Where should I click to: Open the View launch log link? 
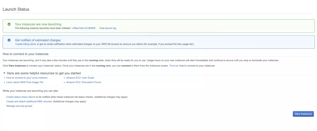tap(107, 28)
